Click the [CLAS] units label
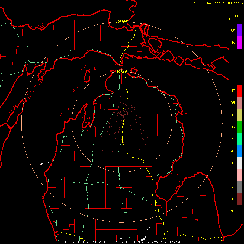The image size is (244, 244). [229, 19]
